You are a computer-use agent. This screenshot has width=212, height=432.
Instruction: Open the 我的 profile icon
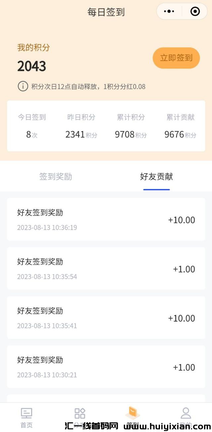(x=186, y=414)
